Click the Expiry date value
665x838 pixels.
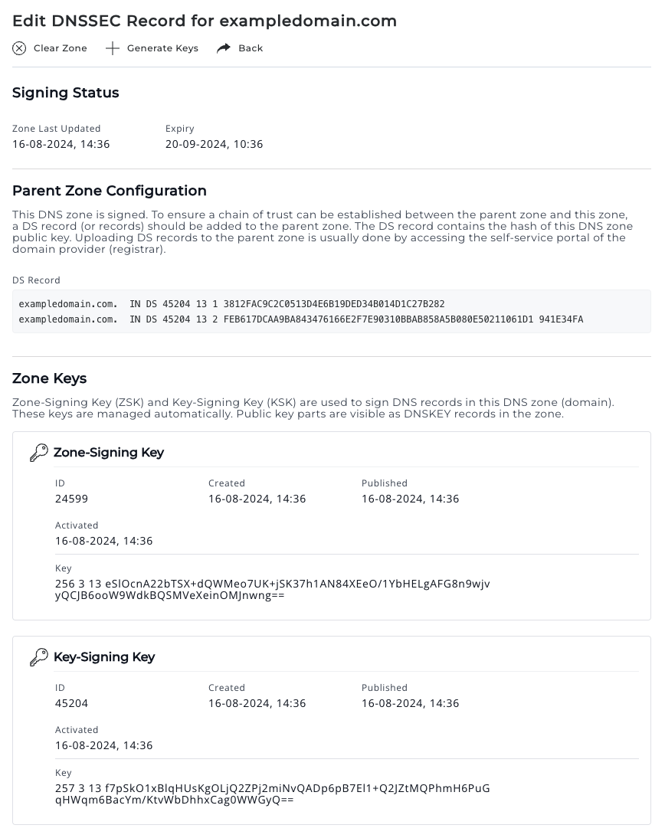(214, 144)
